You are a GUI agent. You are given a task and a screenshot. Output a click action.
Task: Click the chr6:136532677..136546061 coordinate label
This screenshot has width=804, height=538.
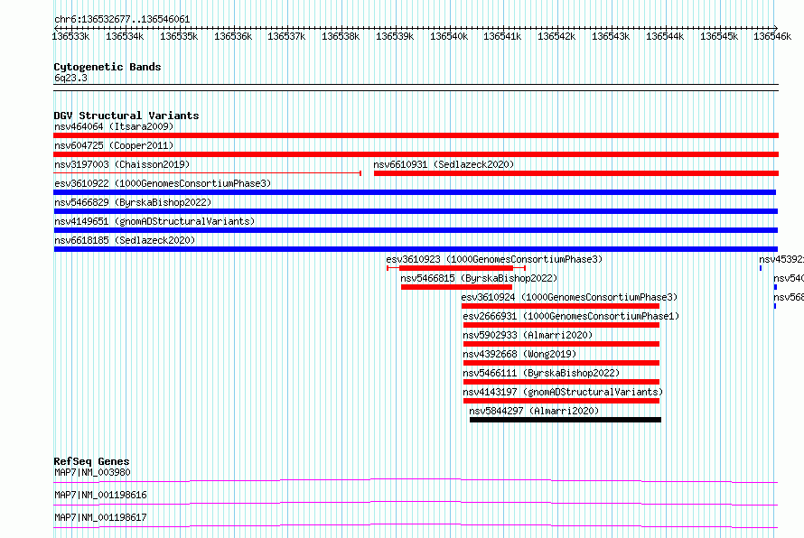click(122, 19)
